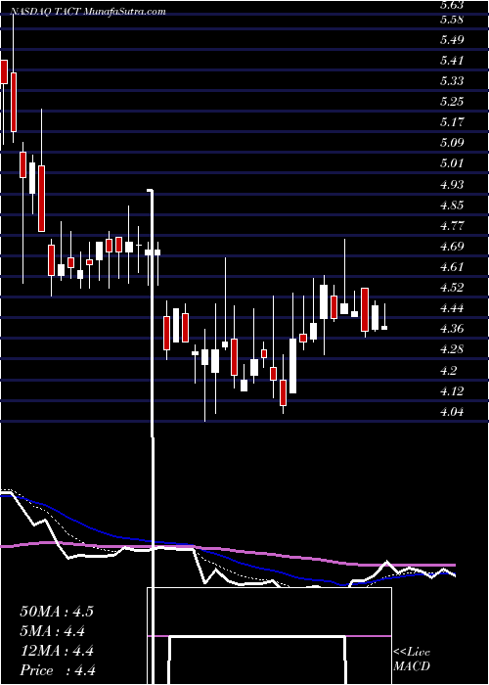Screen dimensions: 489x685
Task: Click the tall white candle near 4.2
Action: (x=293, y=365)
